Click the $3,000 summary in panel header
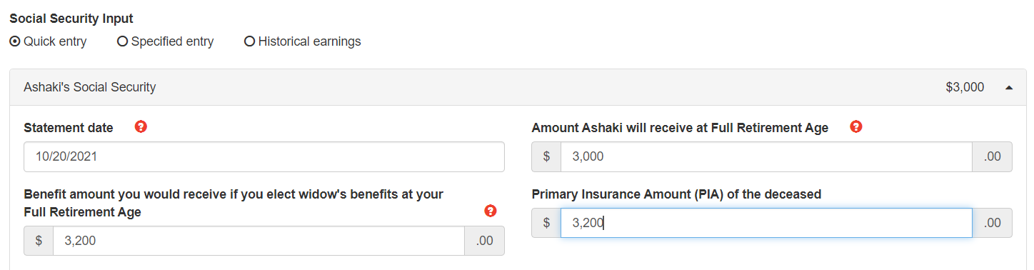The height and width of the screenshot is (270, 1034). 965,87
